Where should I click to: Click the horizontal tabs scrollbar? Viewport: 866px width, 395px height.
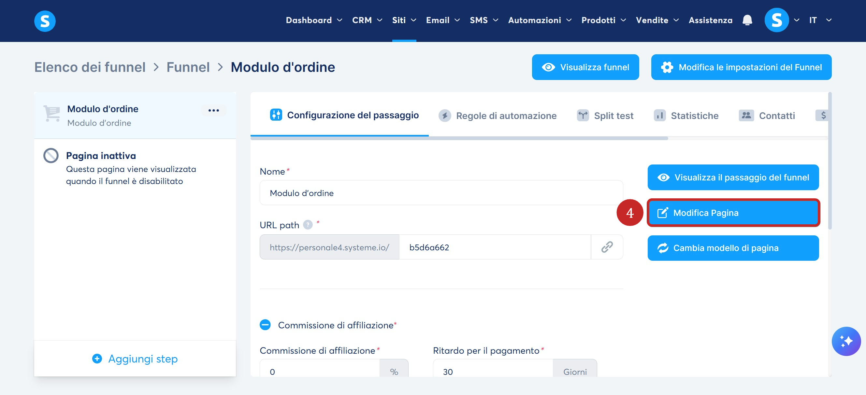(x=459, y=138)
